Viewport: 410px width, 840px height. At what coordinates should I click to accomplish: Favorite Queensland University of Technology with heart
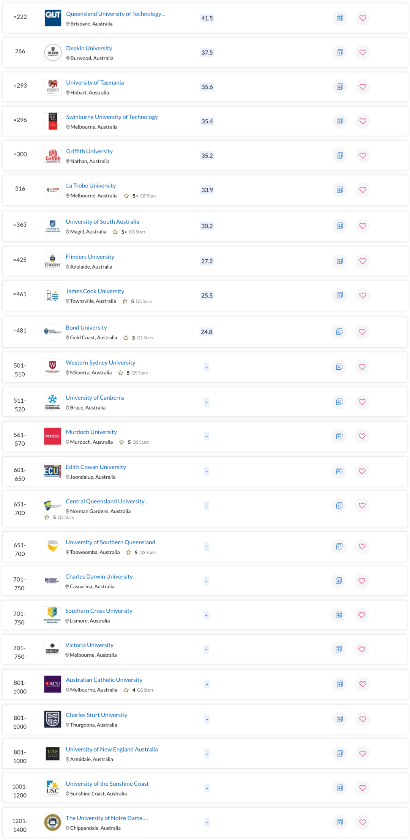[x=363, y=18]
